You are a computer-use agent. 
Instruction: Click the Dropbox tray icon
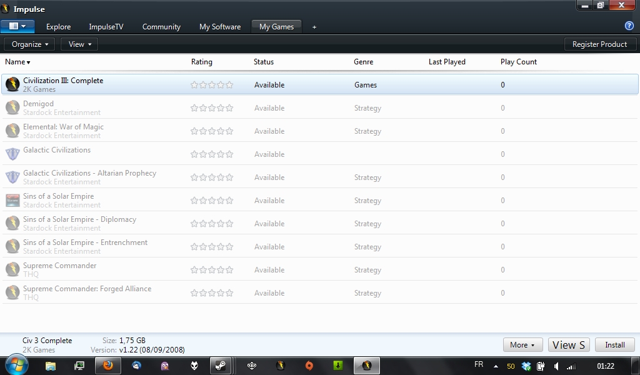coord(526,366)
